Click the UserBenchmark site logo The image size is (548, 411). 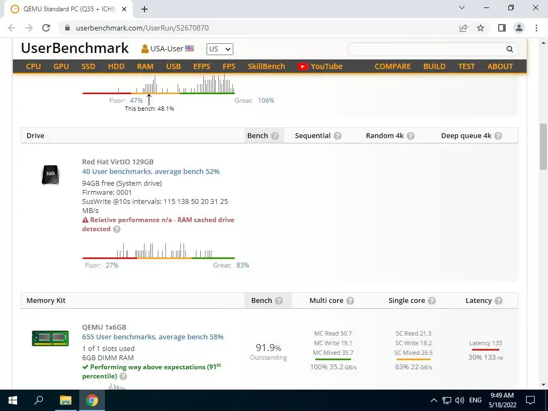coord(75,48)
